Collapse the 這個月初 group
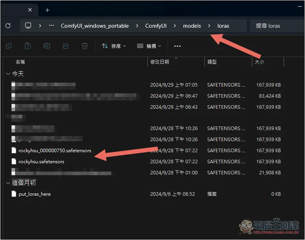Screen dimensions: 305x240 (x=8, y=183)
